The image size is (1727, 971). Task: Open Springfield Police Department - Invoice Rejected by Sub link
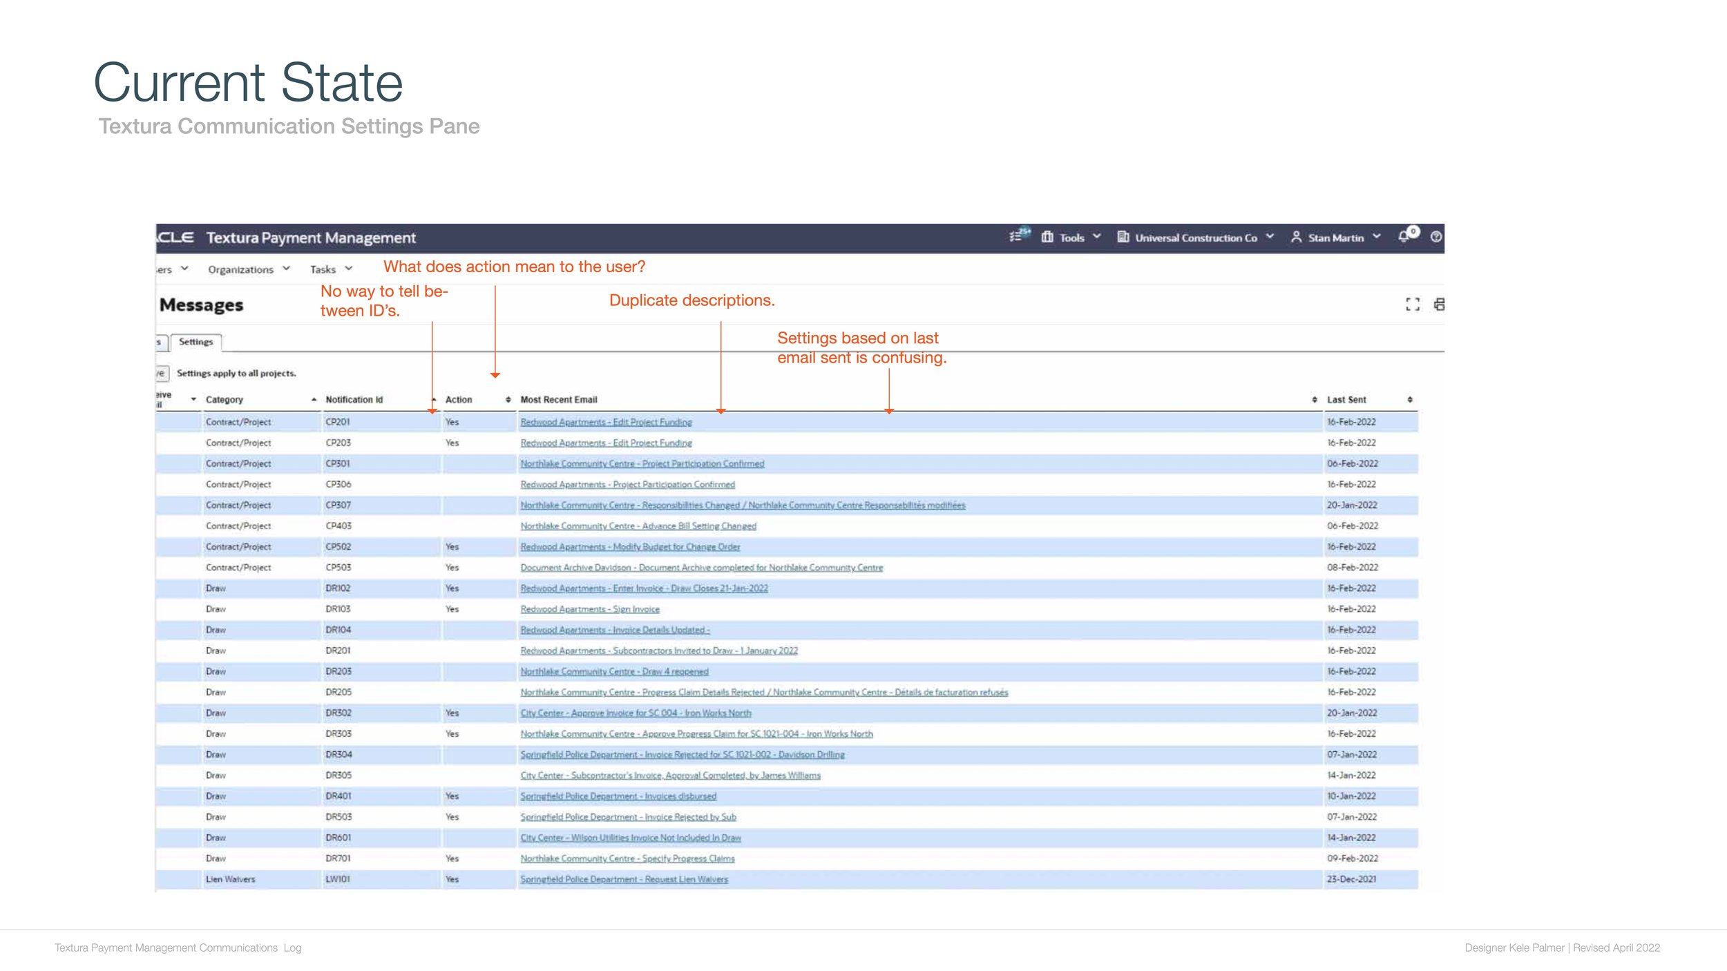coord(628,816)
